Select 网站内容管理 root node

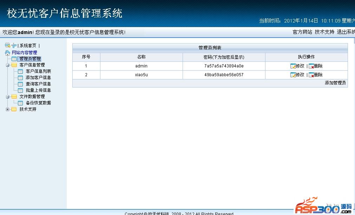click(25, 53)
